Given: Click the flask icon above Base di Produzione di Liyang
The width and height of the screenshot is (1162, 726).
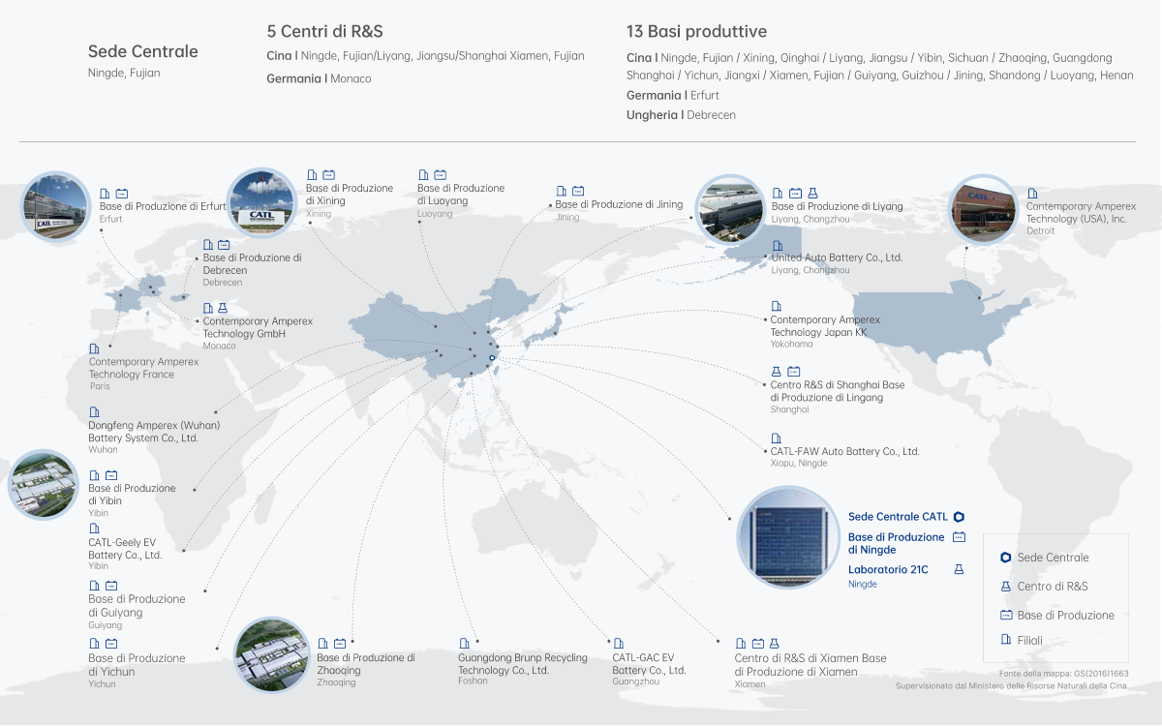Looking at the screenshot, I should [812, 194].
